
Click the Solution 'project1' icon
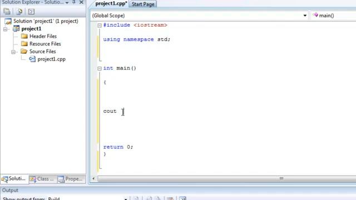tap(8, 21)
